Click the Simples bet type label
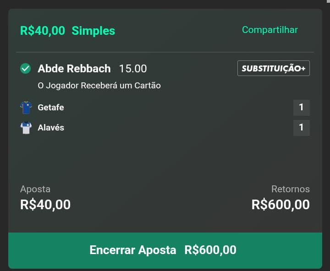This screenshot has height=271, width=330. (x=93, y=31)
